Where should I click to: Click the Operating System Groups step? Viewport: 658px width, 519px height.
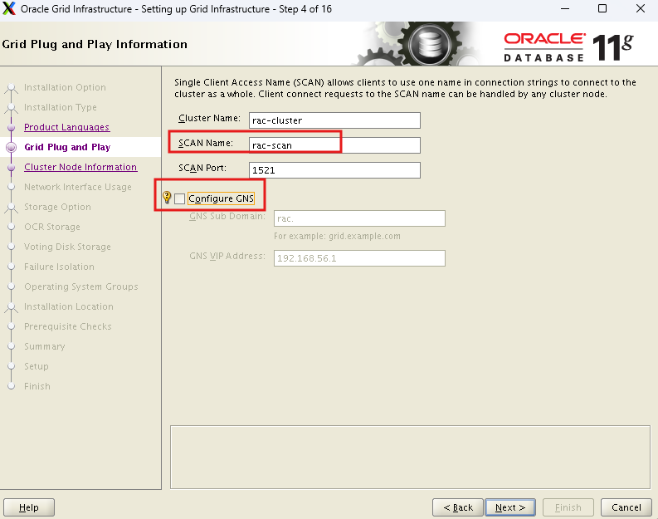click(x=81, y=286)
